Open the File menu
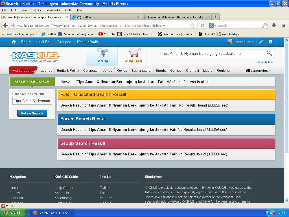 [4, 10]
